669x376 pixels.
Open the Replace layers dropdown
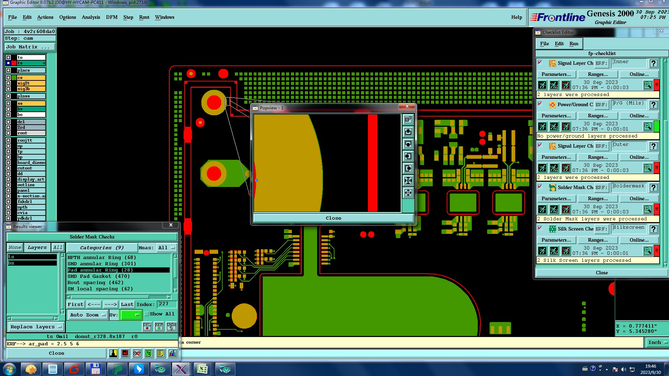[x=36, y=327]
